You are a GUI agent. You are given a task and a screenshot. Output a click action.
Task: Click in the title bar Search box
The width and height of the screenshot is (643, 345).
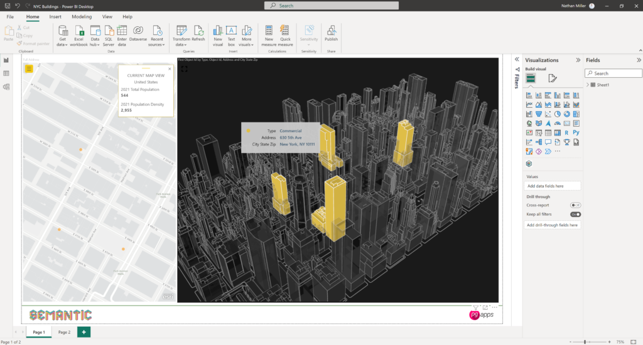[x=332, y=6]
